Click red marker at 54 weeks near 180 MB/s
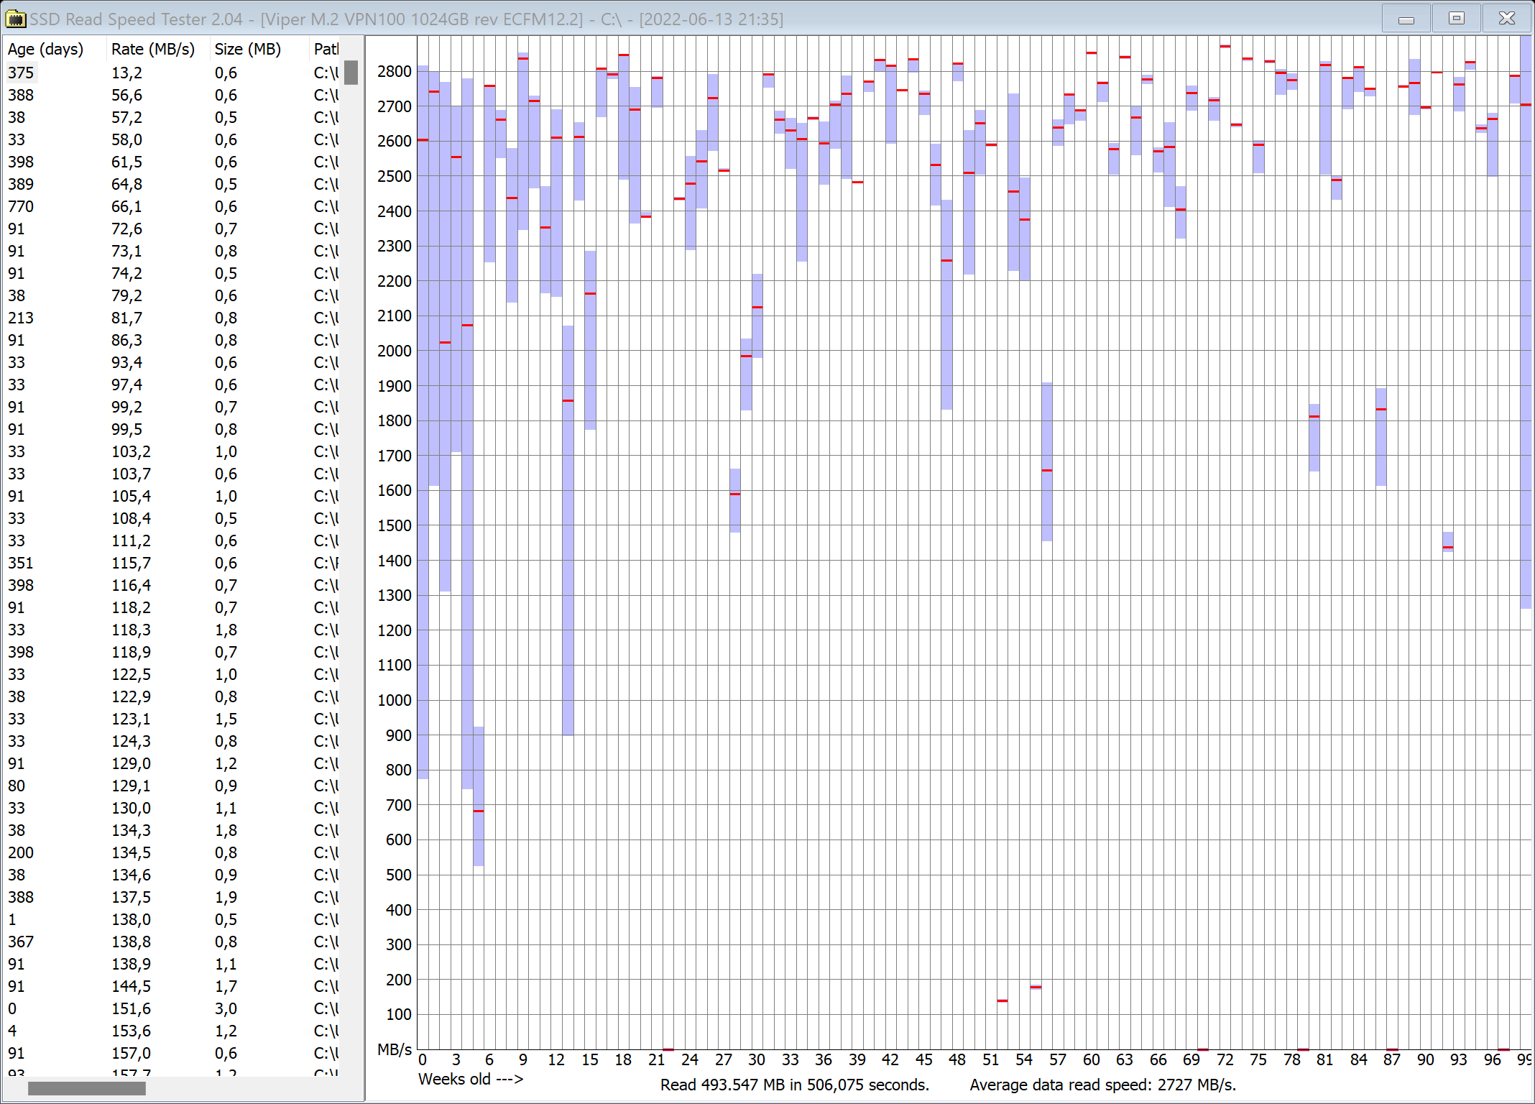Viewport: 1535px width, 1104px height. [x=1036, y=987]
